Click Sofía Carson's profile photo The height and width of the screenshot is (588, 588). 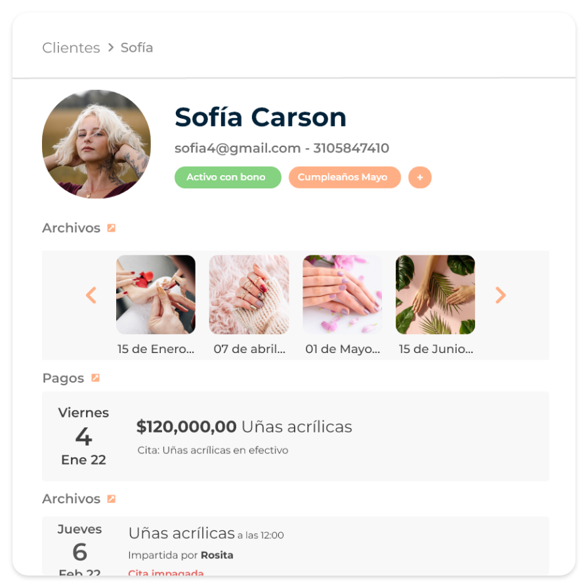point(96,144)
